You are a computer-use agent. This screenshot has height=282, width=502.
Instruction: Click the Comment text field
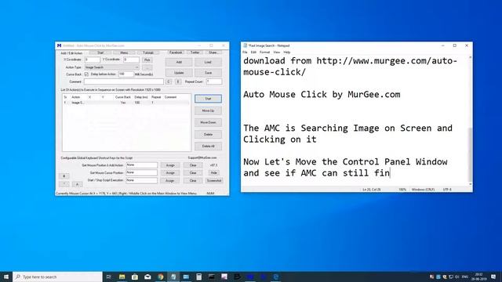click(124, 81)
